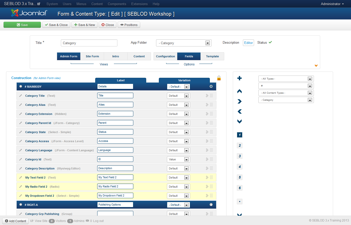Click the Positions button
This screenshot has height=225, width=351.
(129, 25)
